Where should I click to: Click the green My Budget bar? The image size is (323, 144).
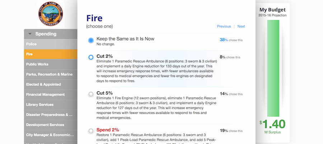[273, 68]
